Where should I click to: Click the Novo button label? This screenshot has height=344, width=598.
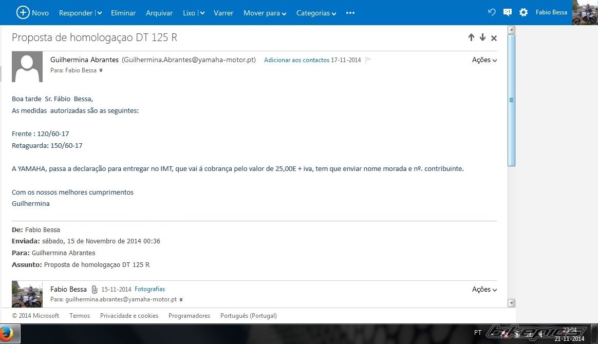click(x=40, y=13)
